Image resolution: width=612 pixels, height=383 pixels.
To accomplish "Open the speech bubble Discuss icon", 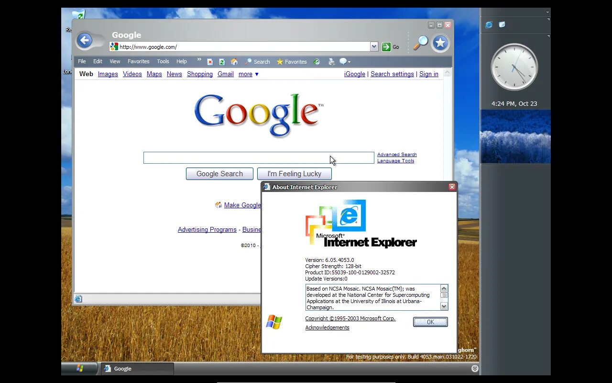I will [x=343, y=61].
